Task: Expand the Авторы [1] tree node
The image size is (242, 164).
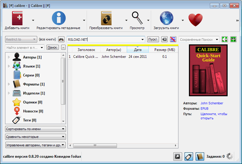Action: point(9,57)
